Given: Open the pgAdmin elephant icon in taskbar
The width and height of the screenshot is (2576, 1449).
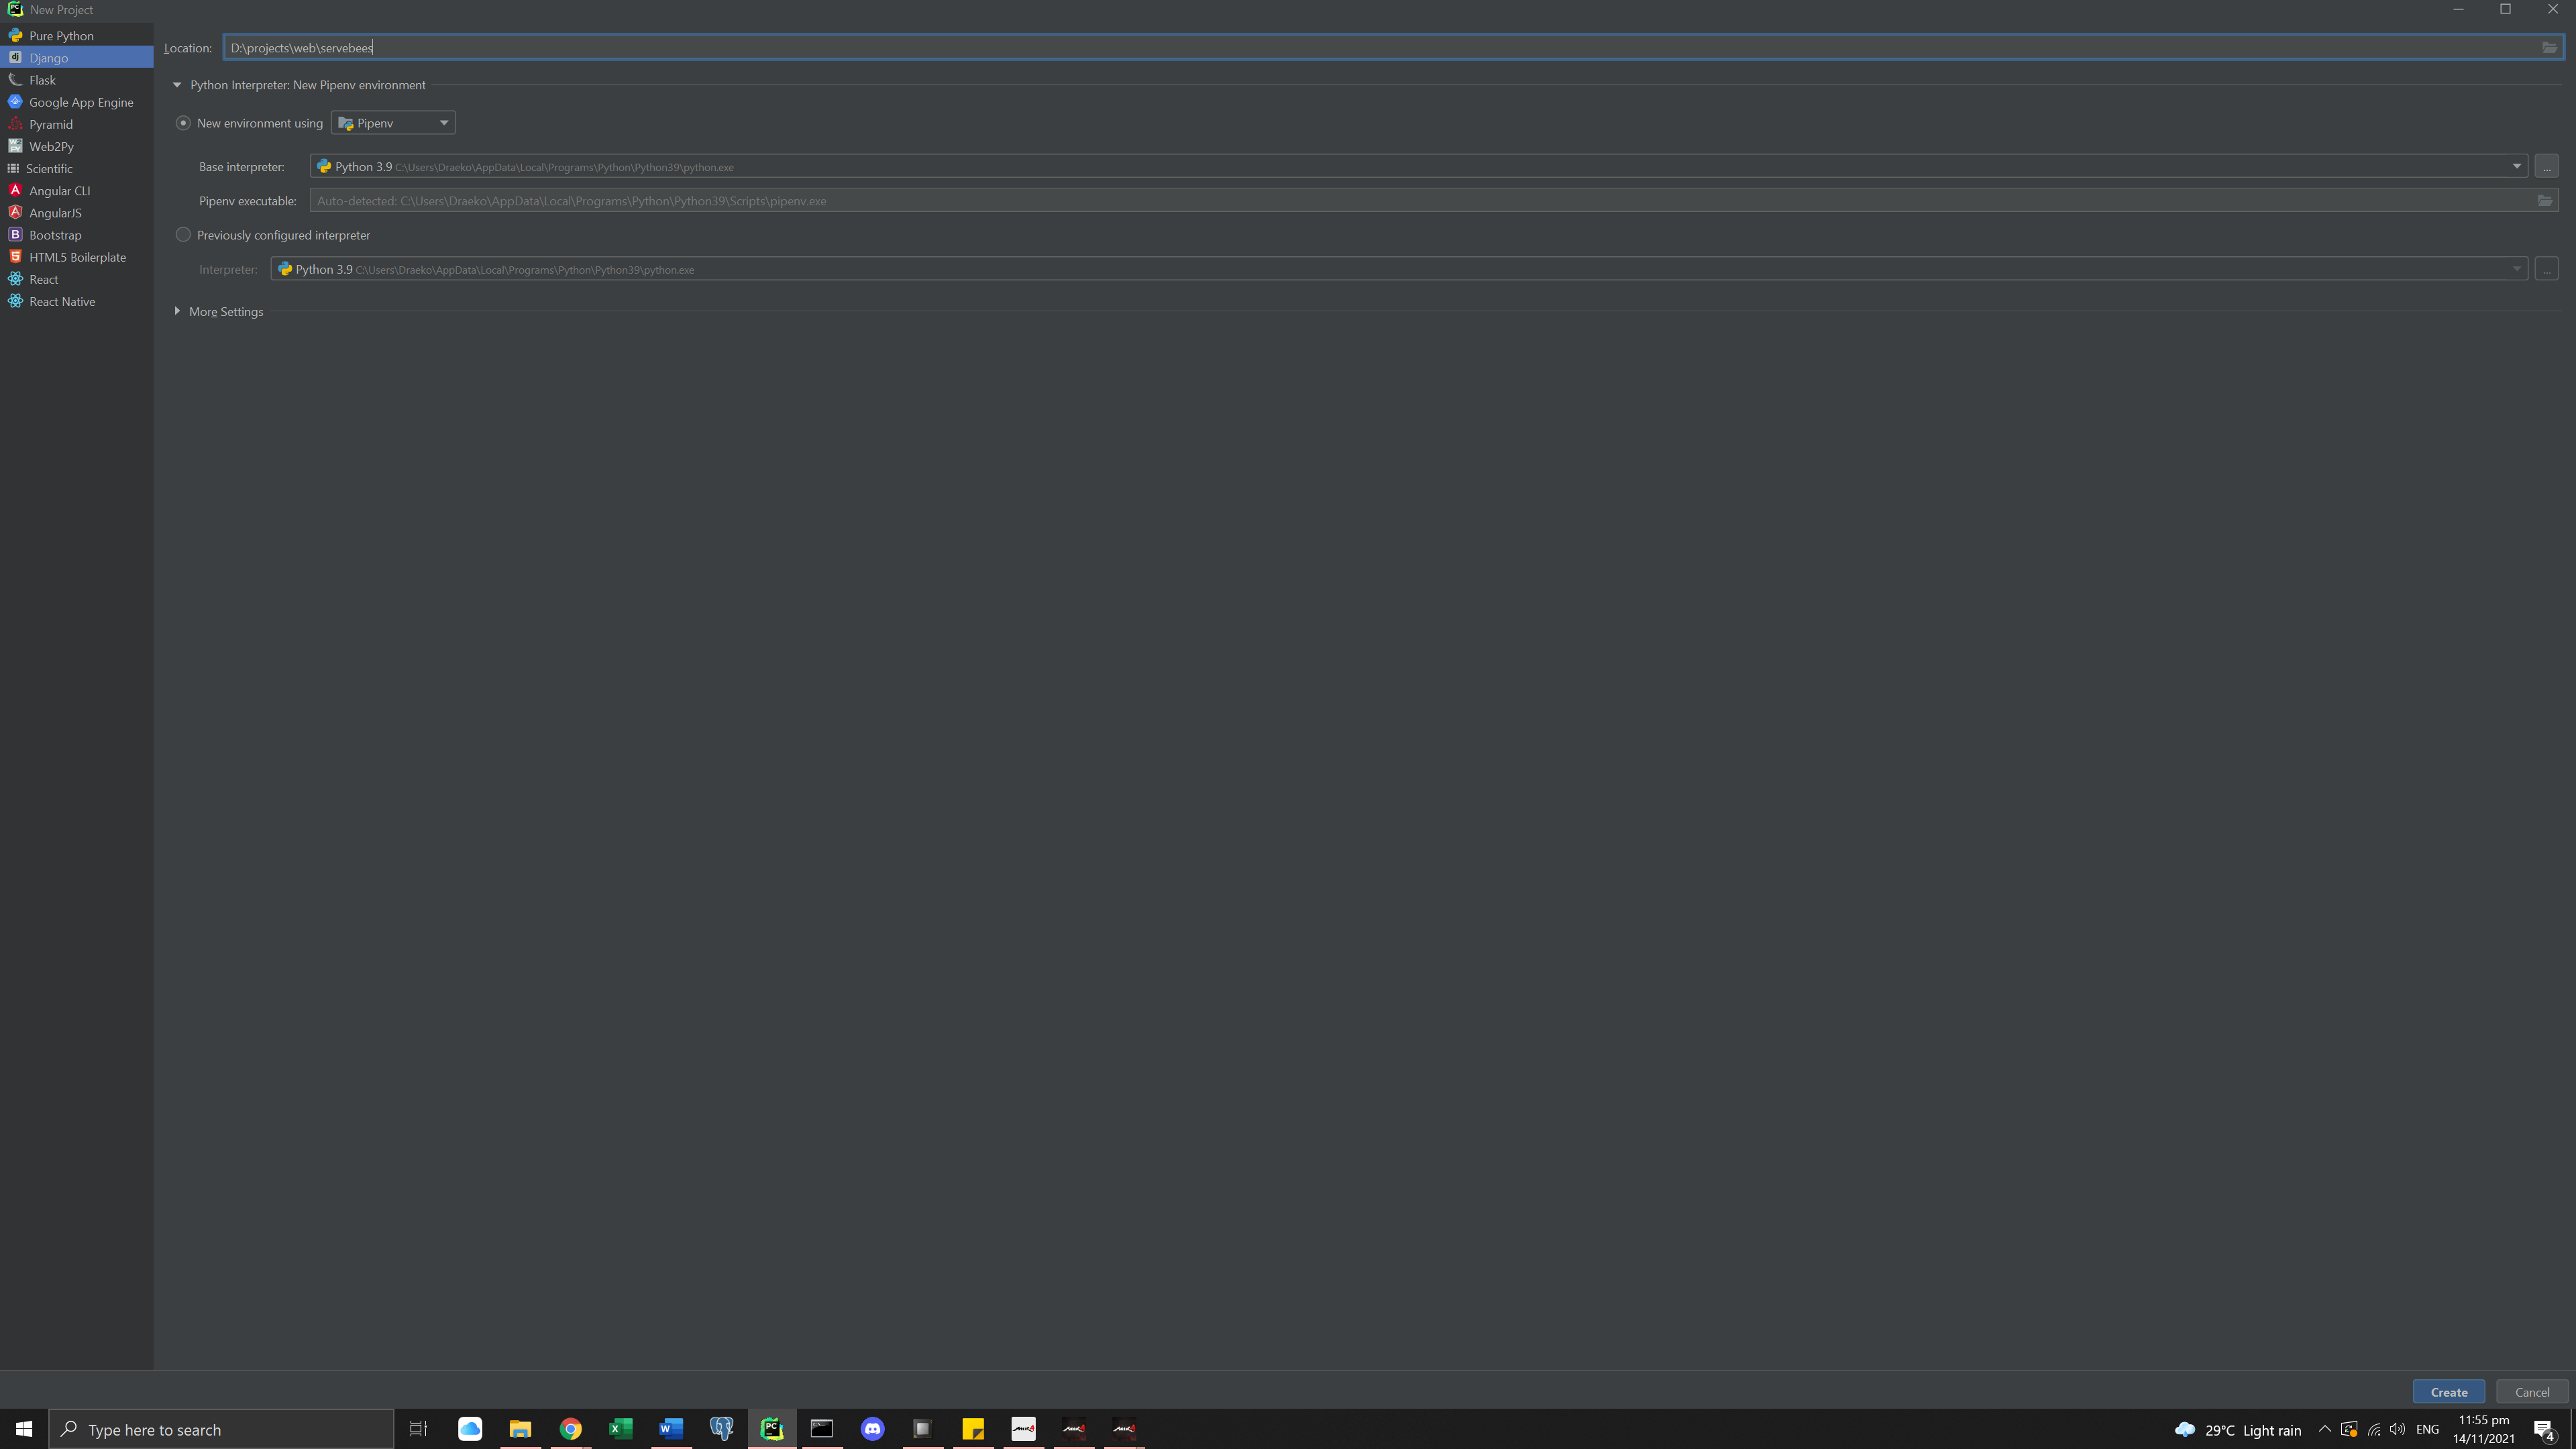Looking at the screenshot, I should 721,1429.
